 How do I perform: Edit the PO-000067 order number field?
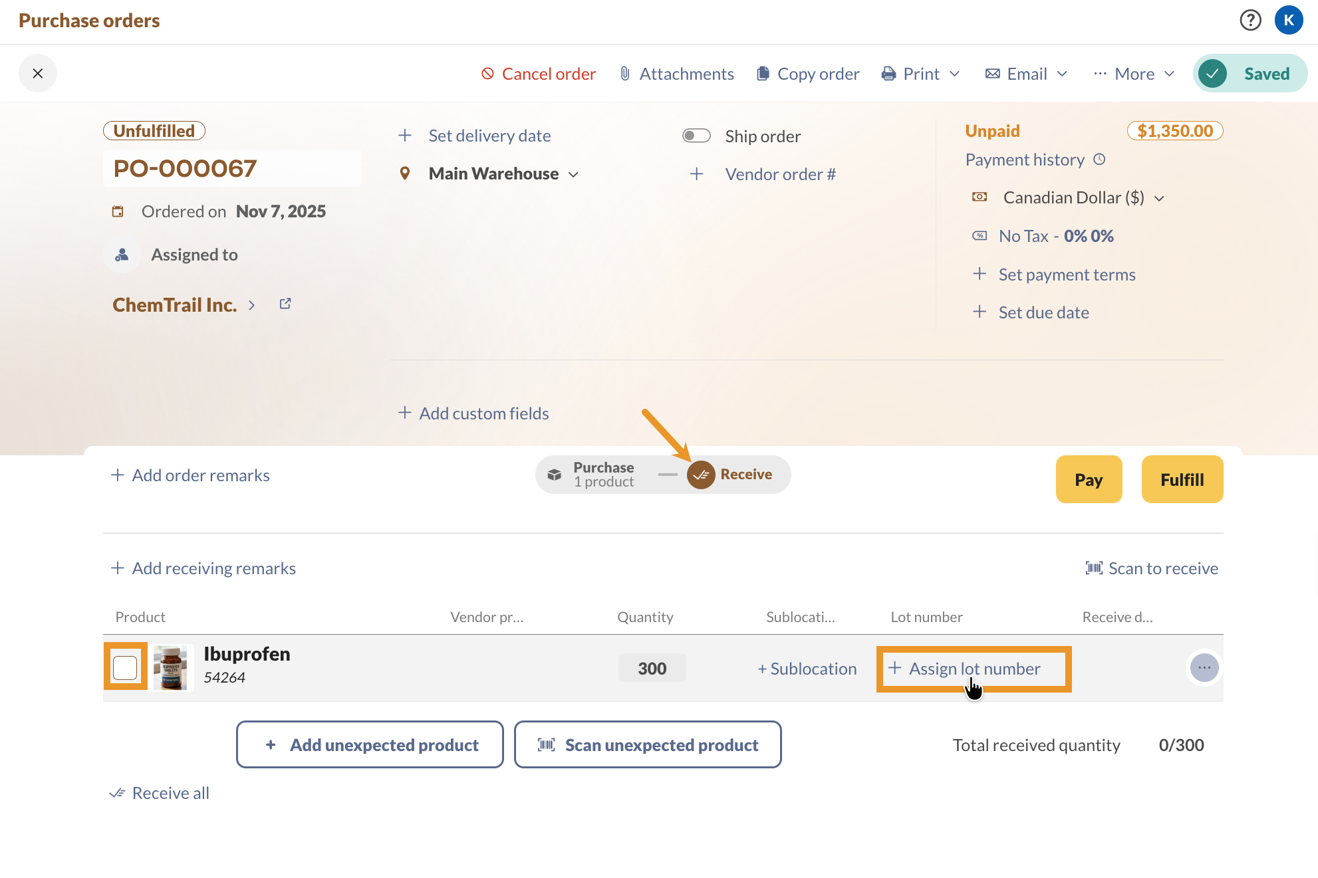232,168
